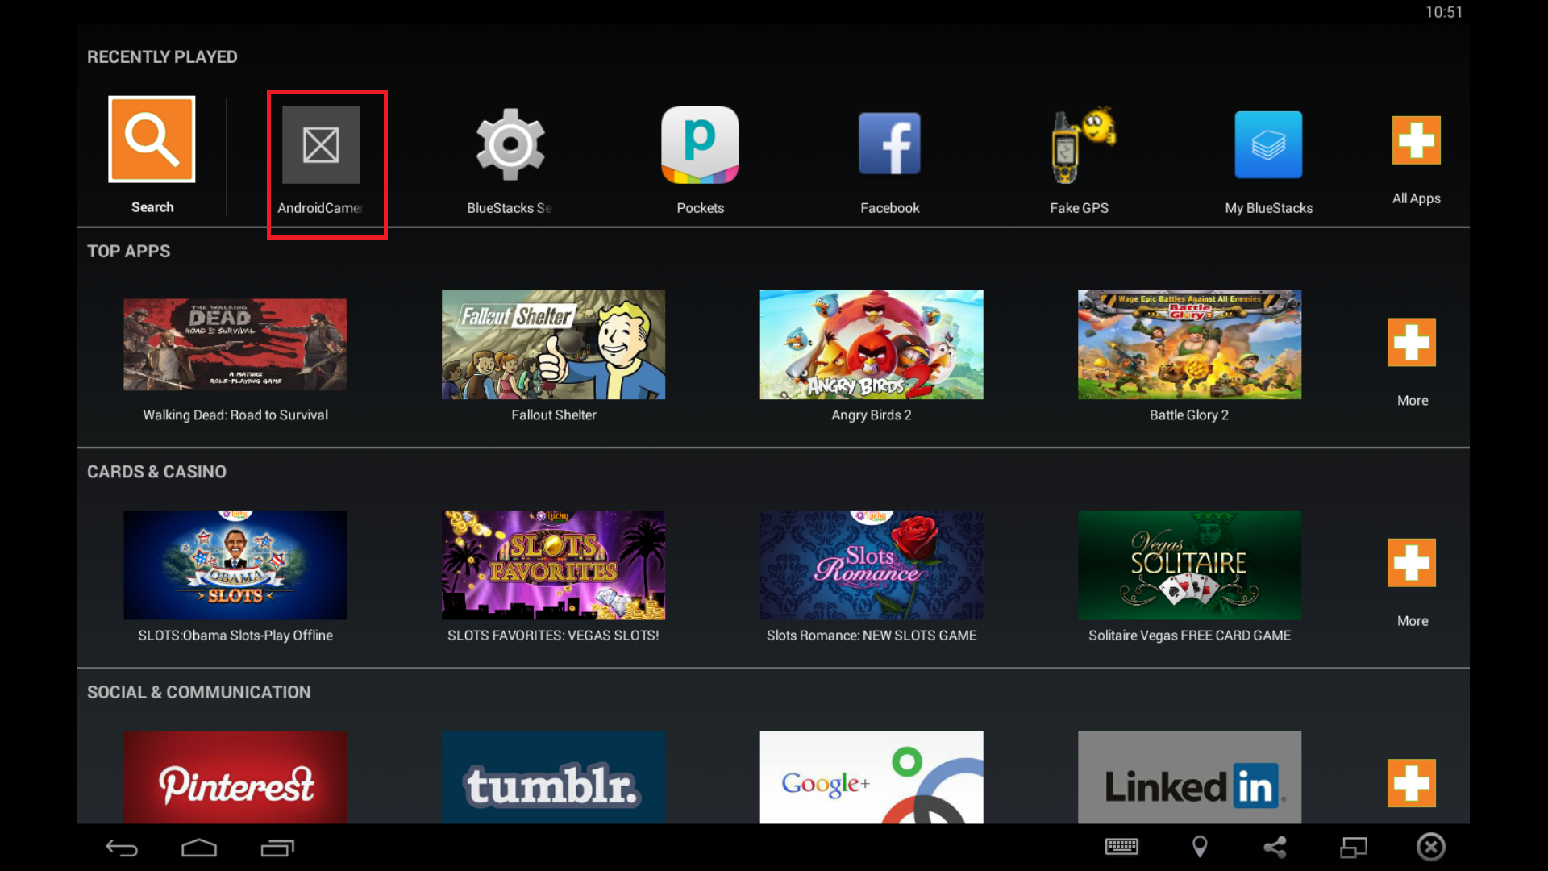Click 'SLOTS FAVORITES: VEGAS SLOTS!' label
1548x871 pixels.
click(553, 636)
